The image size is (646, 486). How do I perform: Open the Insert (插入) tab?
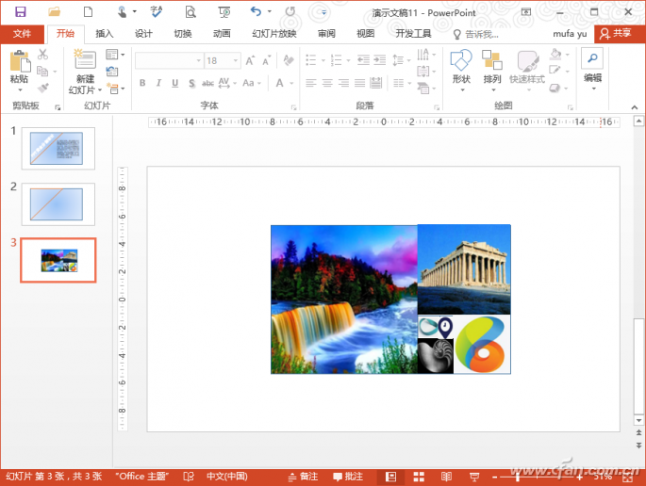[105, 34]
